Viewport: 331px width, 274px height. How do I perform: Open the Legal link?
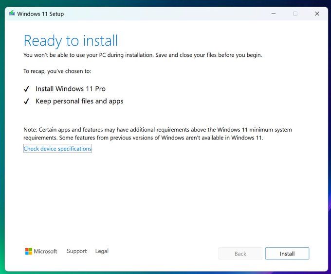[102, 251]
